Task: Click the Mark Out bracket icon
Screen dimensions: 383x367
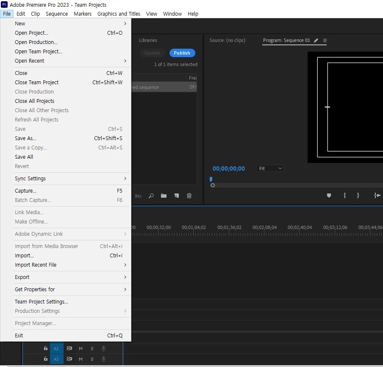Action: tap(358, 196)
